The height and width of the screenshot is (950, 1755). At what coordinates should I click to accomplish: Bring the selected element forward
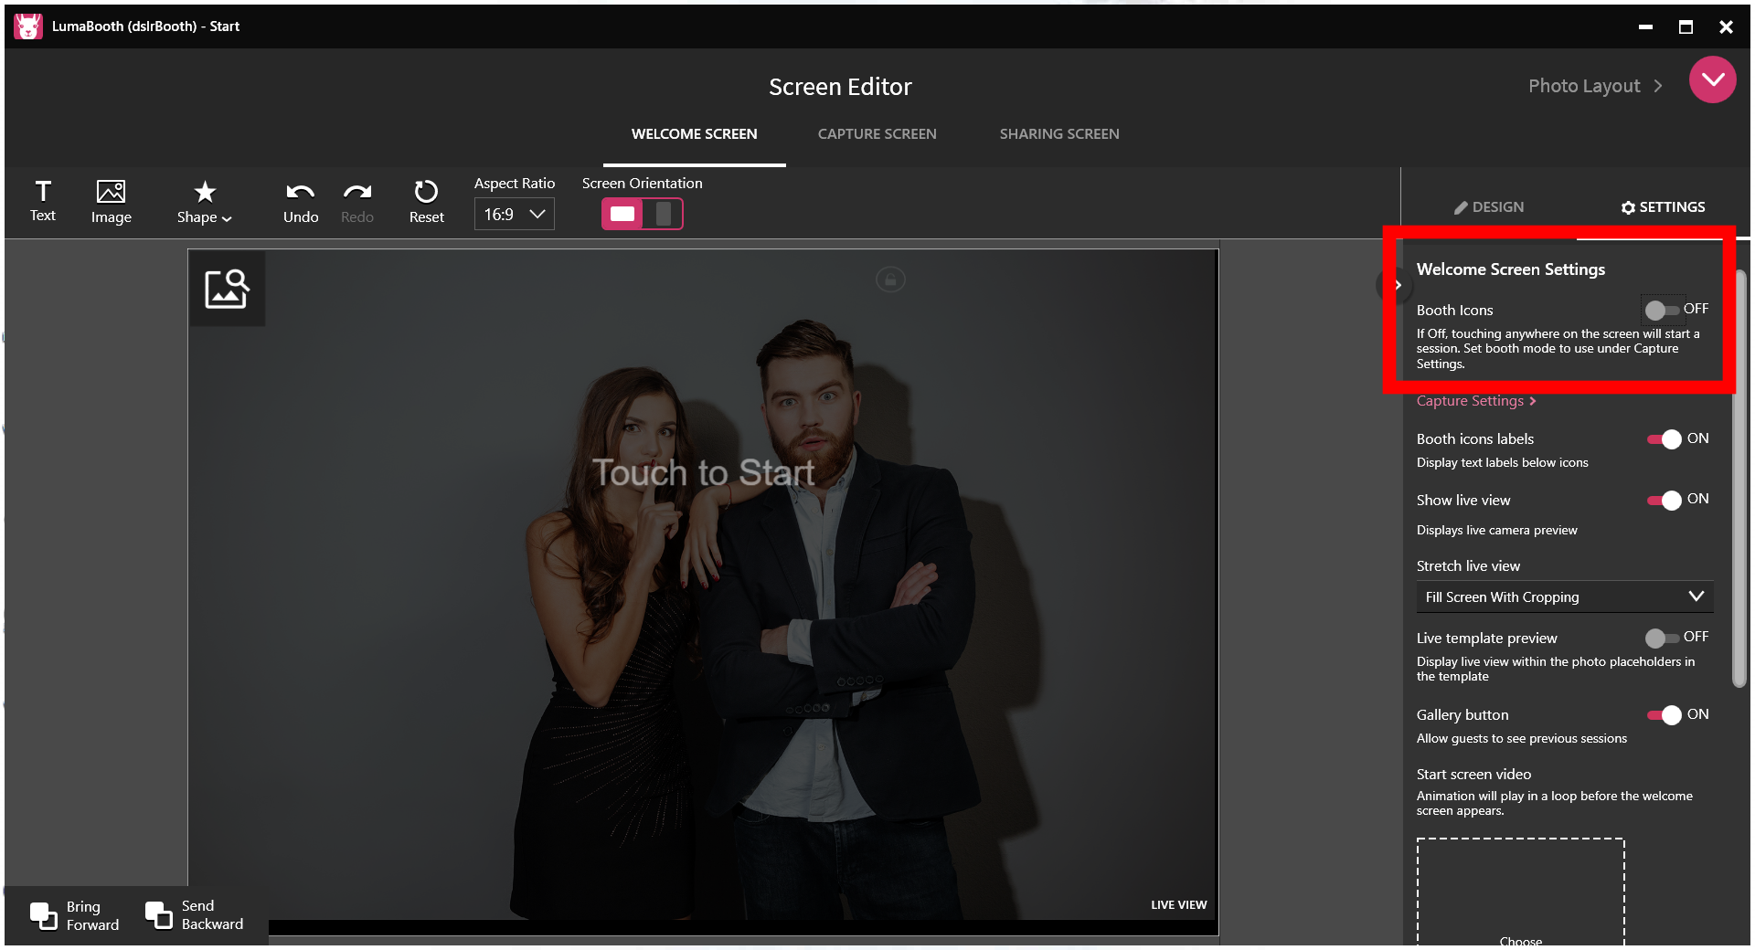[75, 915]
